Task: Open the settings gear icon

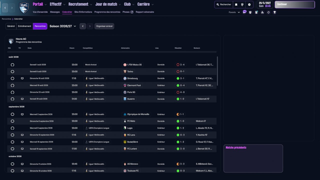Action: 249,4
